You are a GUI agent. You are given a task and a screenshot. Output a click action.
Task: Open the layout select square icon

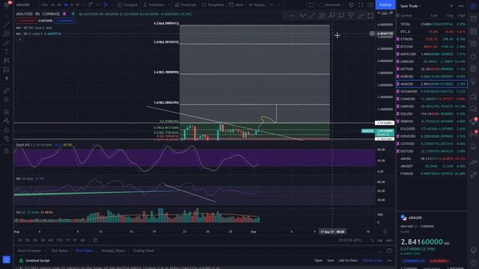tap(311, 4)
